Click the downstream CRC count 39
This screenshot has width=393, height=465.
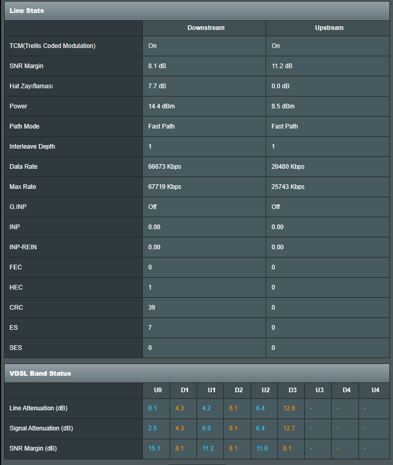(x=152, y=308)
